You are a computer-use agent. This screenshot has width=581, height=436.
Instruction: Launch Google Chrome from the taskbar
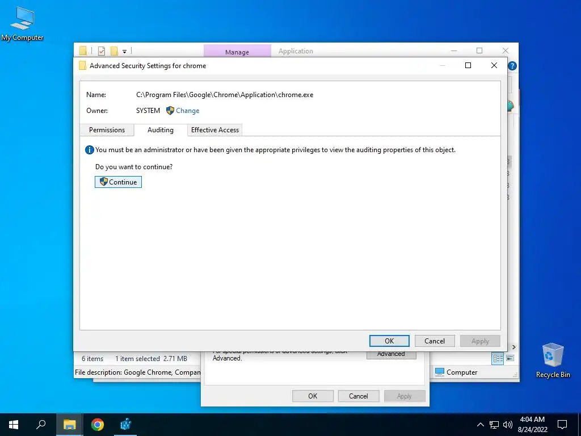98,425
